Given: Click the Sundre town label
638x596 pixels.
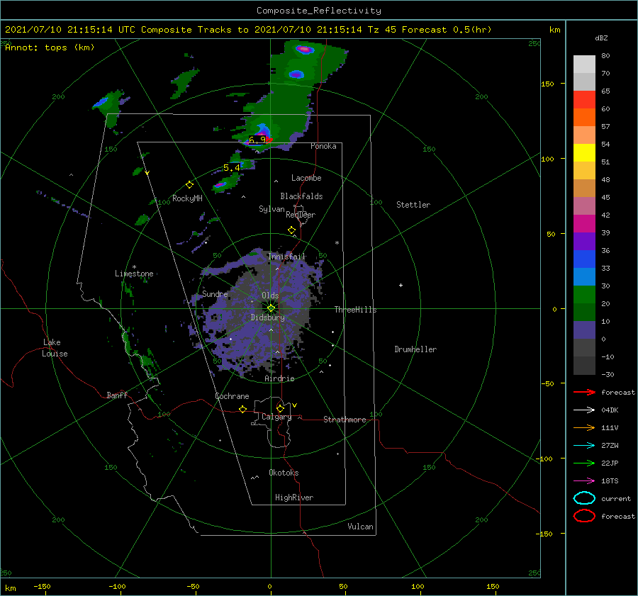Looking at the screenshot, I should [x=215, y=293].
